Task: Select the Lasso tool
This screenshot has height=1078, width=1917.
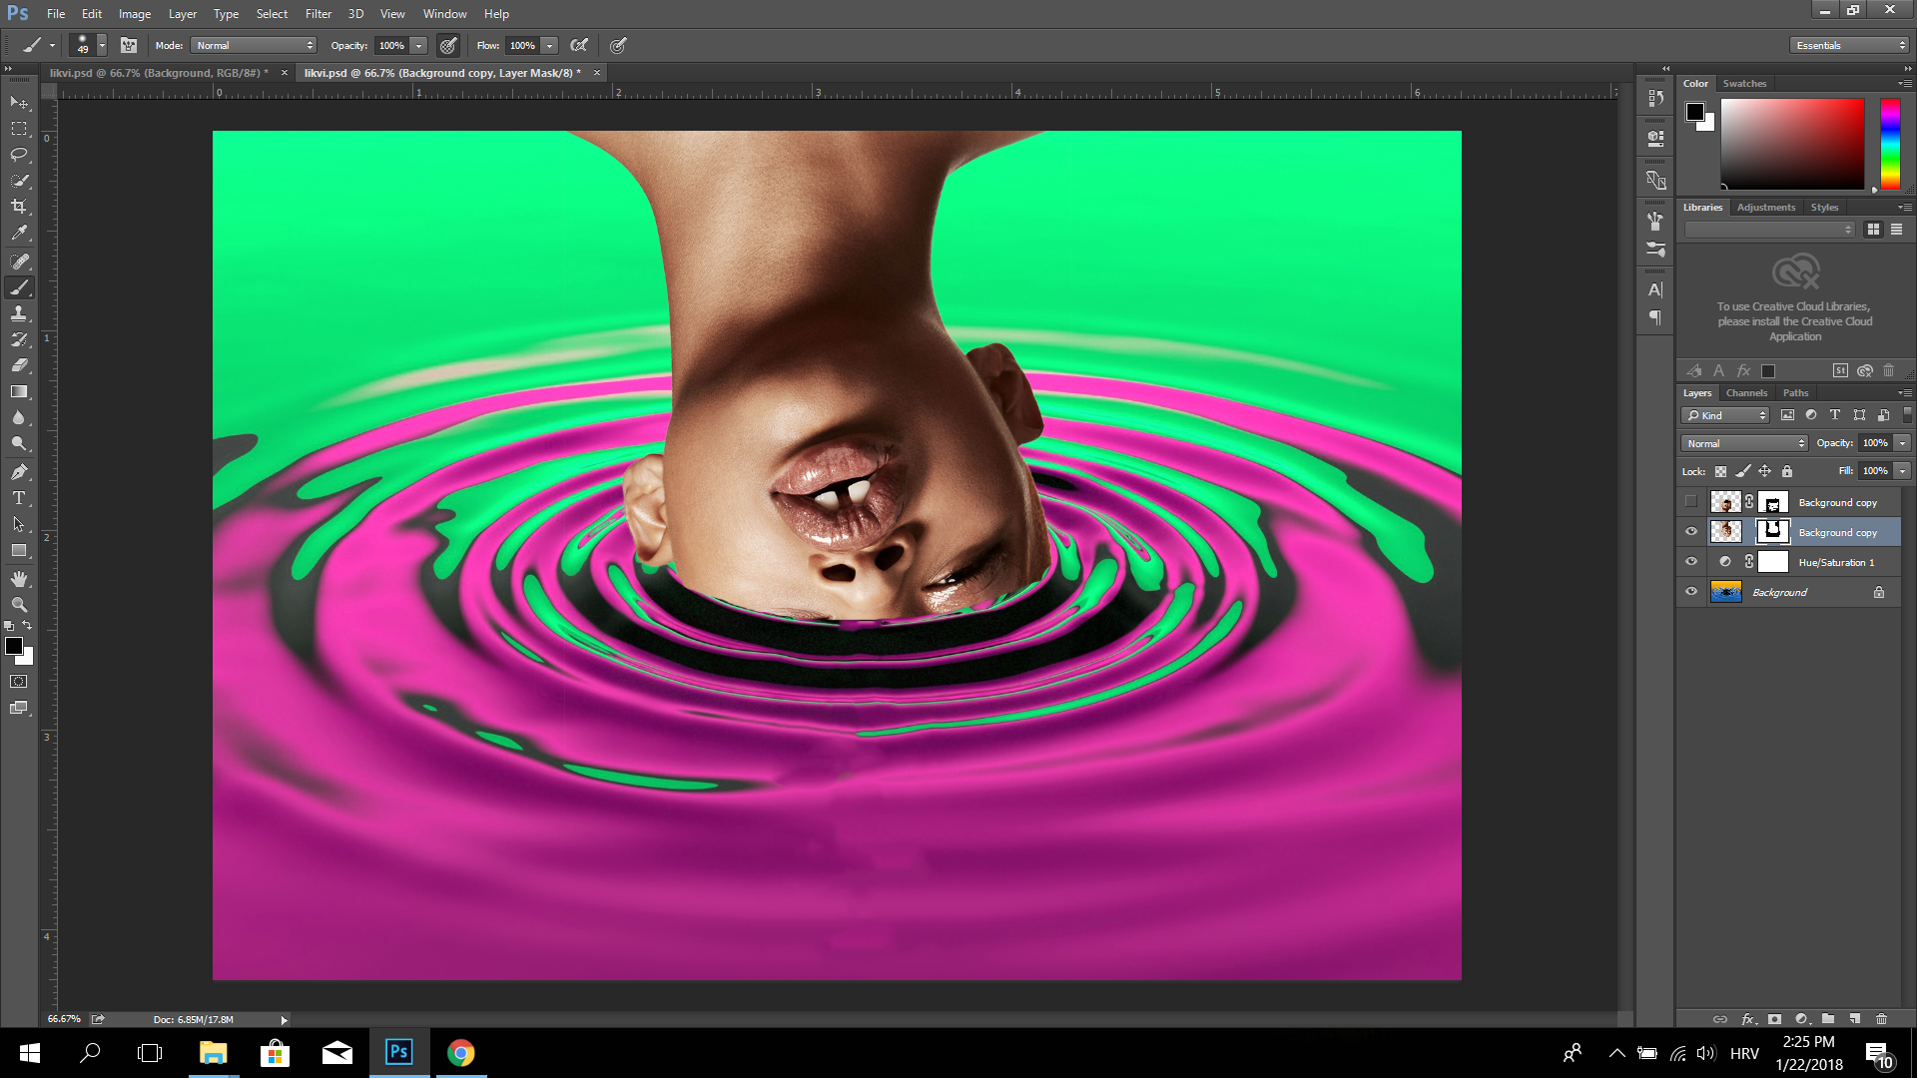Action: point(19,155)
